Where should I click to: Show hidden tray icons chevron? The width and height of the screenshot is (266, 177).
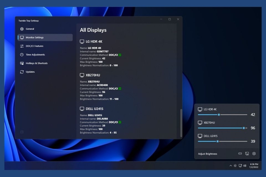click(x=230, y=166)
